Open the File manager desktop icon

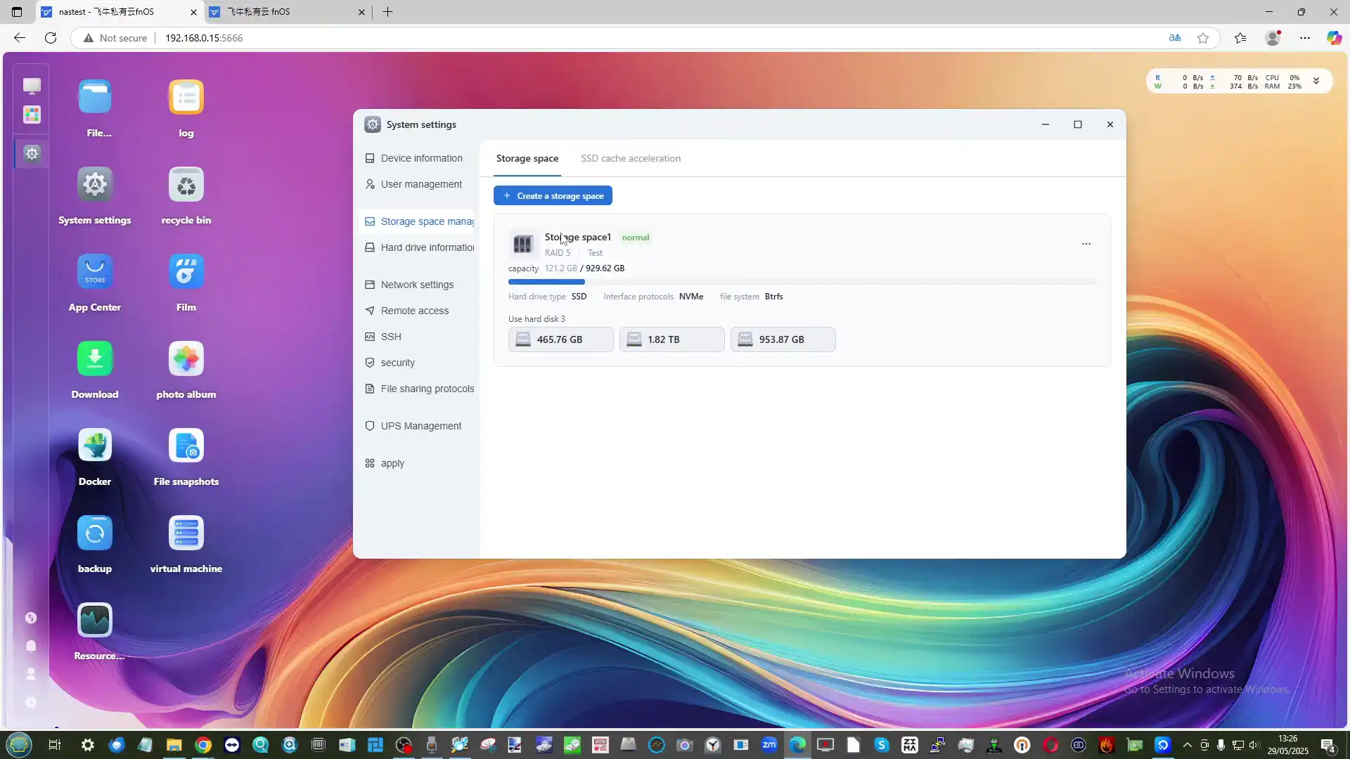click(95, 98)
